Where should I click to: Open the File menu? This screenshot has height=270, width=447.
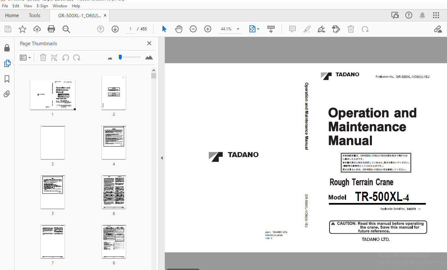pyautogui.click(x=5, y=6)
